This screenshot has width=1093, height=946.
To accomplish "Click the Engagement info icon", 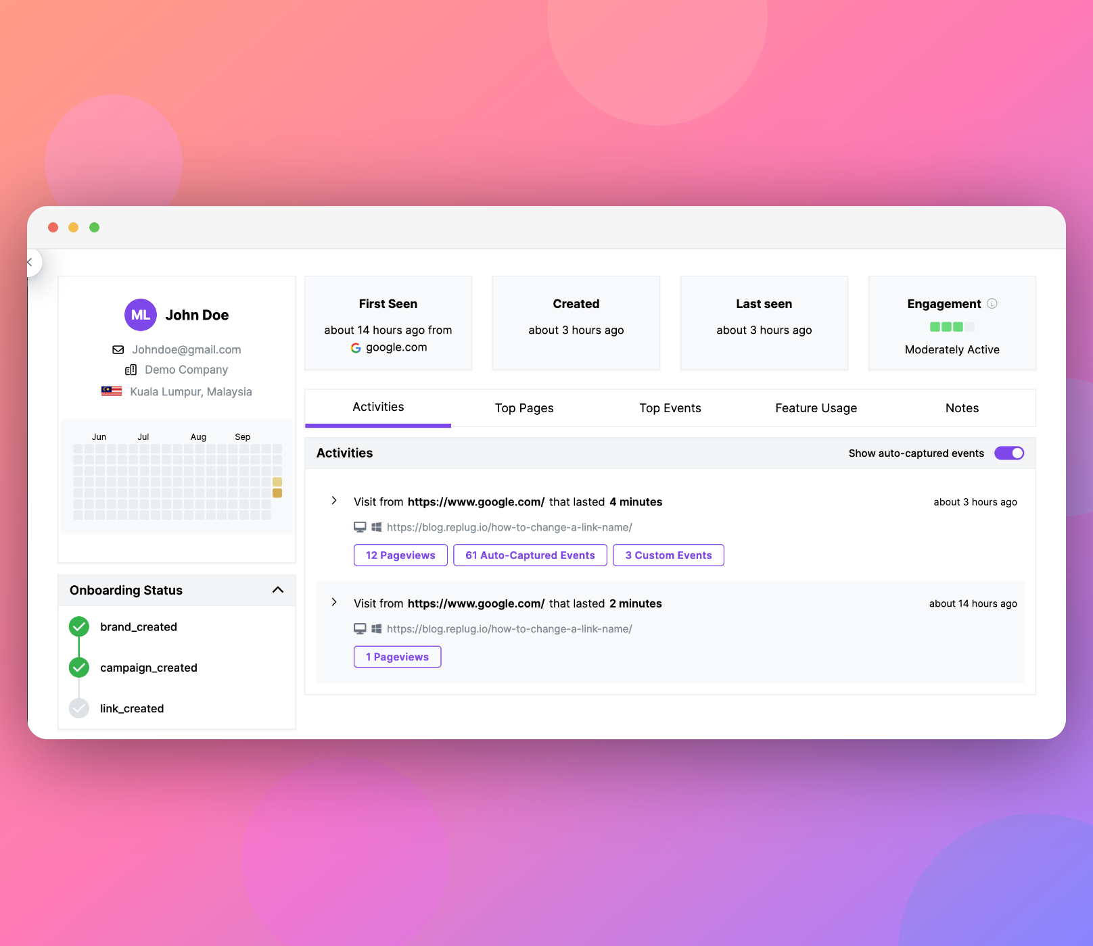I will tap(992, 303).
